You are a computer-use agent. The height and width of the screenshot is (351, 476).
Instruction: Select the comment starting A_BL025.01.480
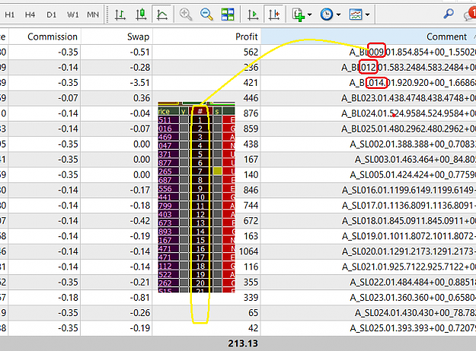pyautogui.click(x=409, y=128)
